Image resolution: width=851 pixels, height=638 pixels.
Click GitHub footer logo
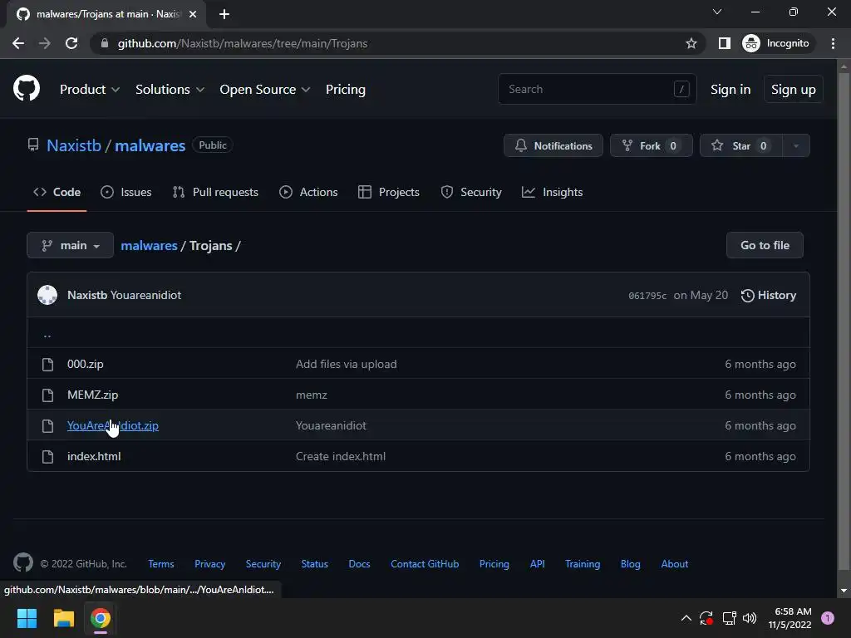[x=22, y=562]
